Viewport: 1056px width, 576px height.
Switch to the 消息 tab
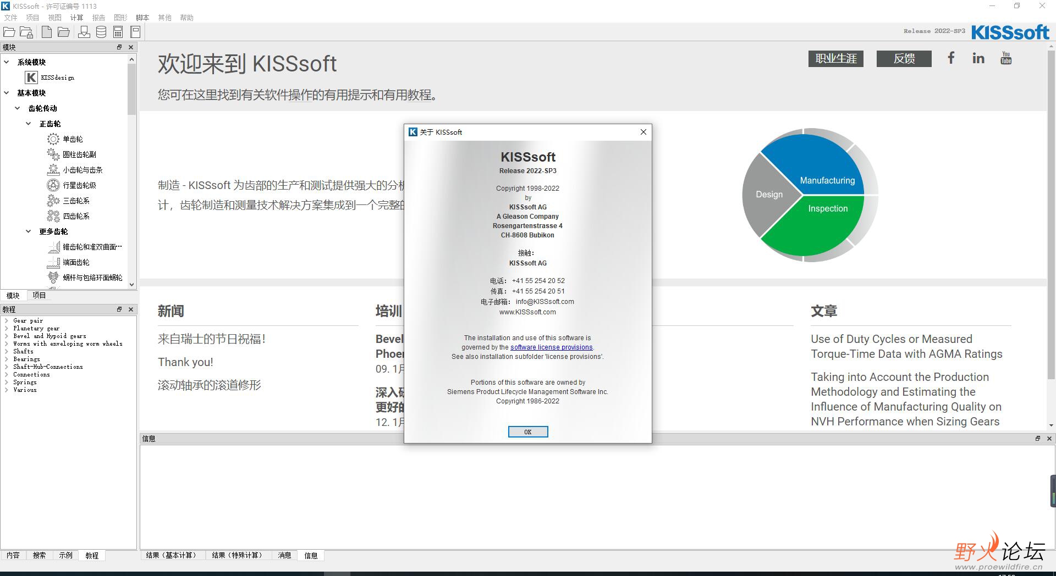pyautogui.click(x=284, y=555)
